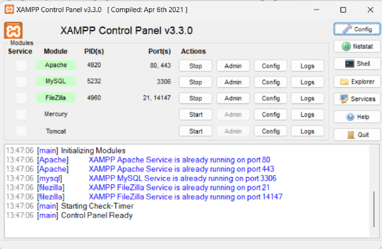Click the Tomcat module name
The width and height of the screenshot is (382, 249).
pyautogui.click(x=56, y=131)
